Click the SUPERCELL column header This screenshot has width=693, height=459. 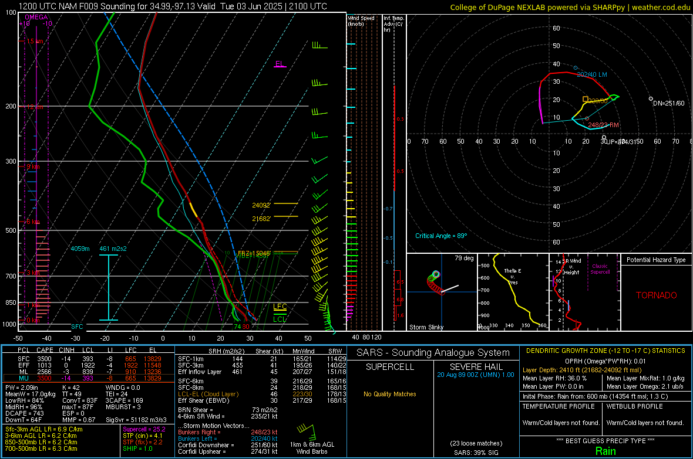point(390,367)
